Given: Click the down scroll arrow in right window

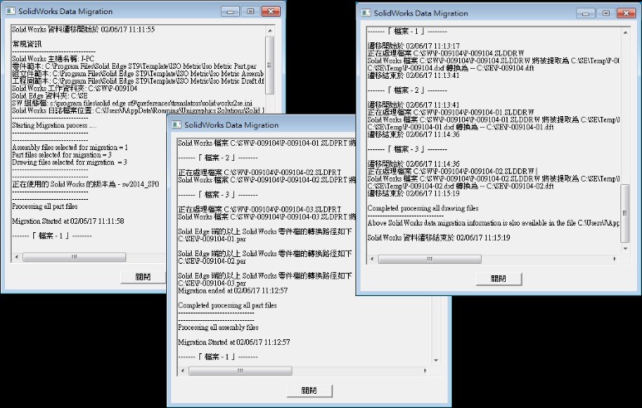Looking at the screenshot, I should (625, 248).
